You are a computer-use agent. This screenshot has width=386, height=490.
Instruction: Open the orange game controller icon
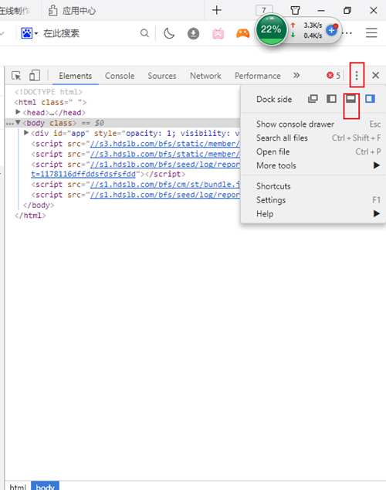click(242, 33)
